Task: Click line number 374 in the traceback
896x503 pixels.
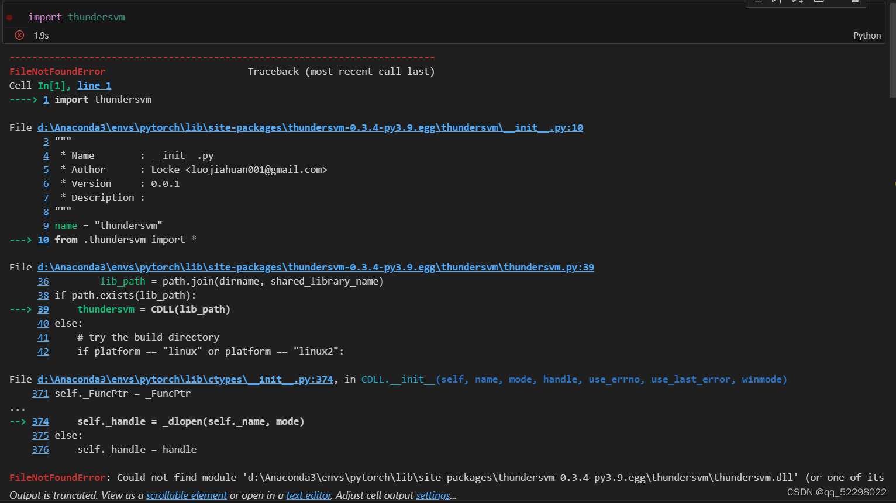Action: (x=40, y=421)
